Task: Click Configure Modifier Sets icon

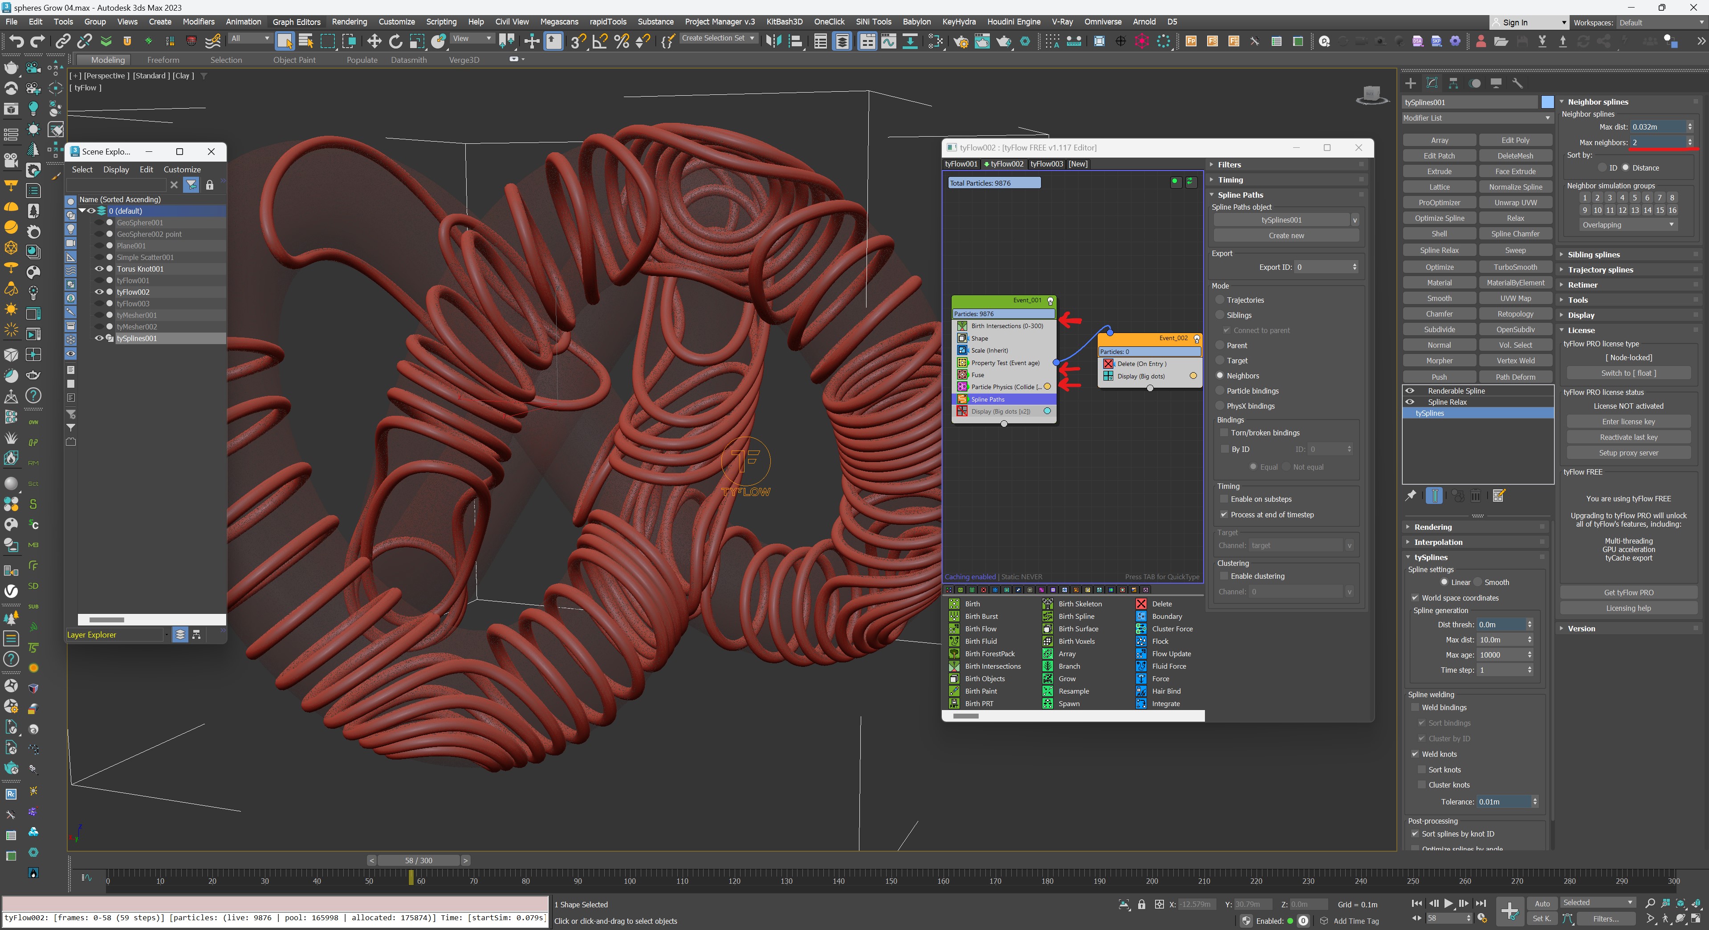Action: pos(1499,495)
